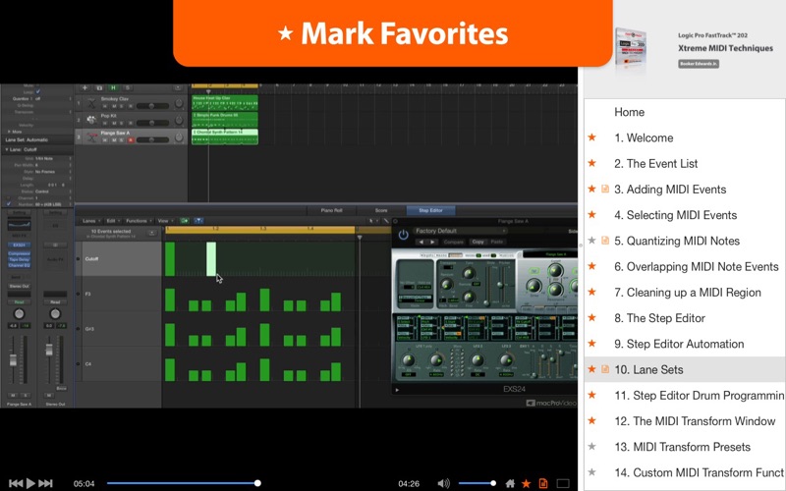Open notes icon for 5. Quantizing MIDI Notes
This screenshot has height=491, width=786.
coord(605,241)
